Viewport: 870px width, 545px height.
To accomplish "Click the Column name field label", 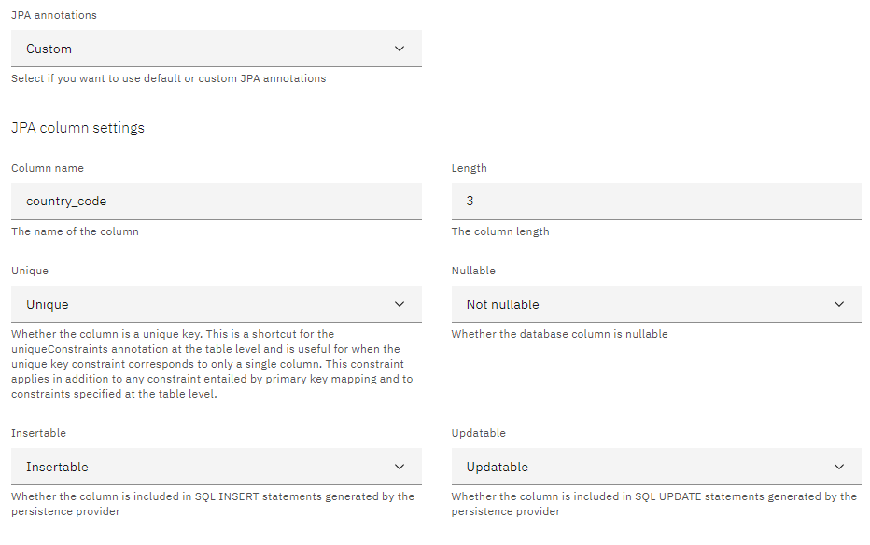I will tap(48, 168).
